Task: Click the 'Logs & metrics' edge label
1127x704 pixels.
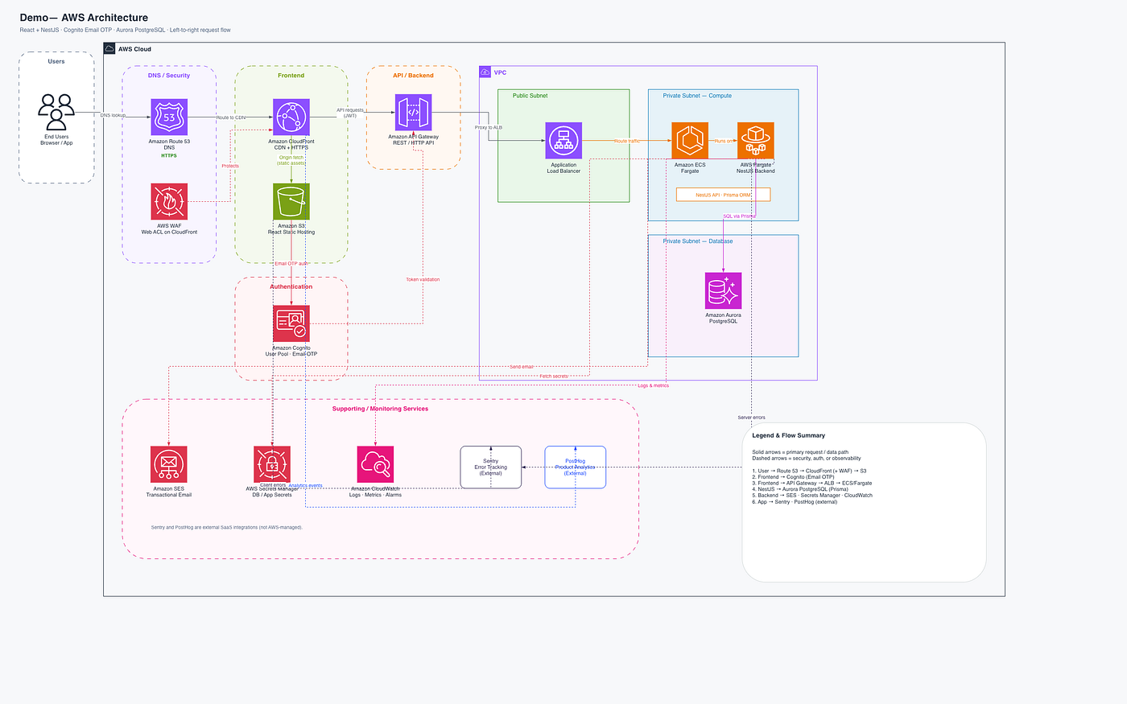Action: click(x=654, y=385)
